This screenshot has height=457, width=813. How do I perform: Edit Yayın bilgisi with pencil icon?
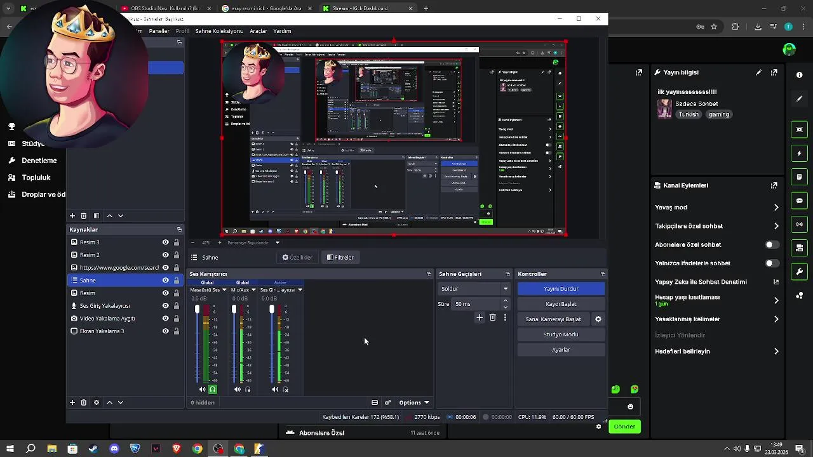pyautogui.click(x=758, y=72)
